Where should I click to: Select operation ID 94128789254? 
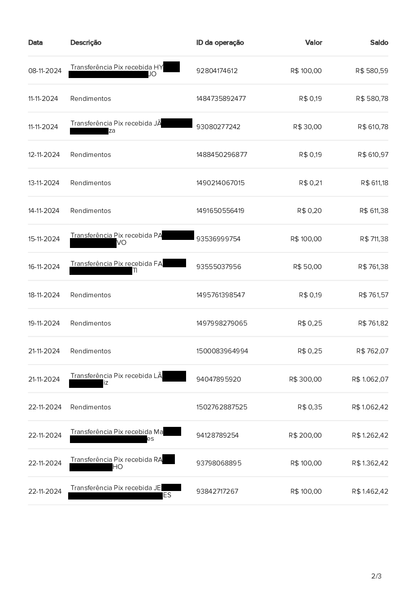tap(217, 435)
